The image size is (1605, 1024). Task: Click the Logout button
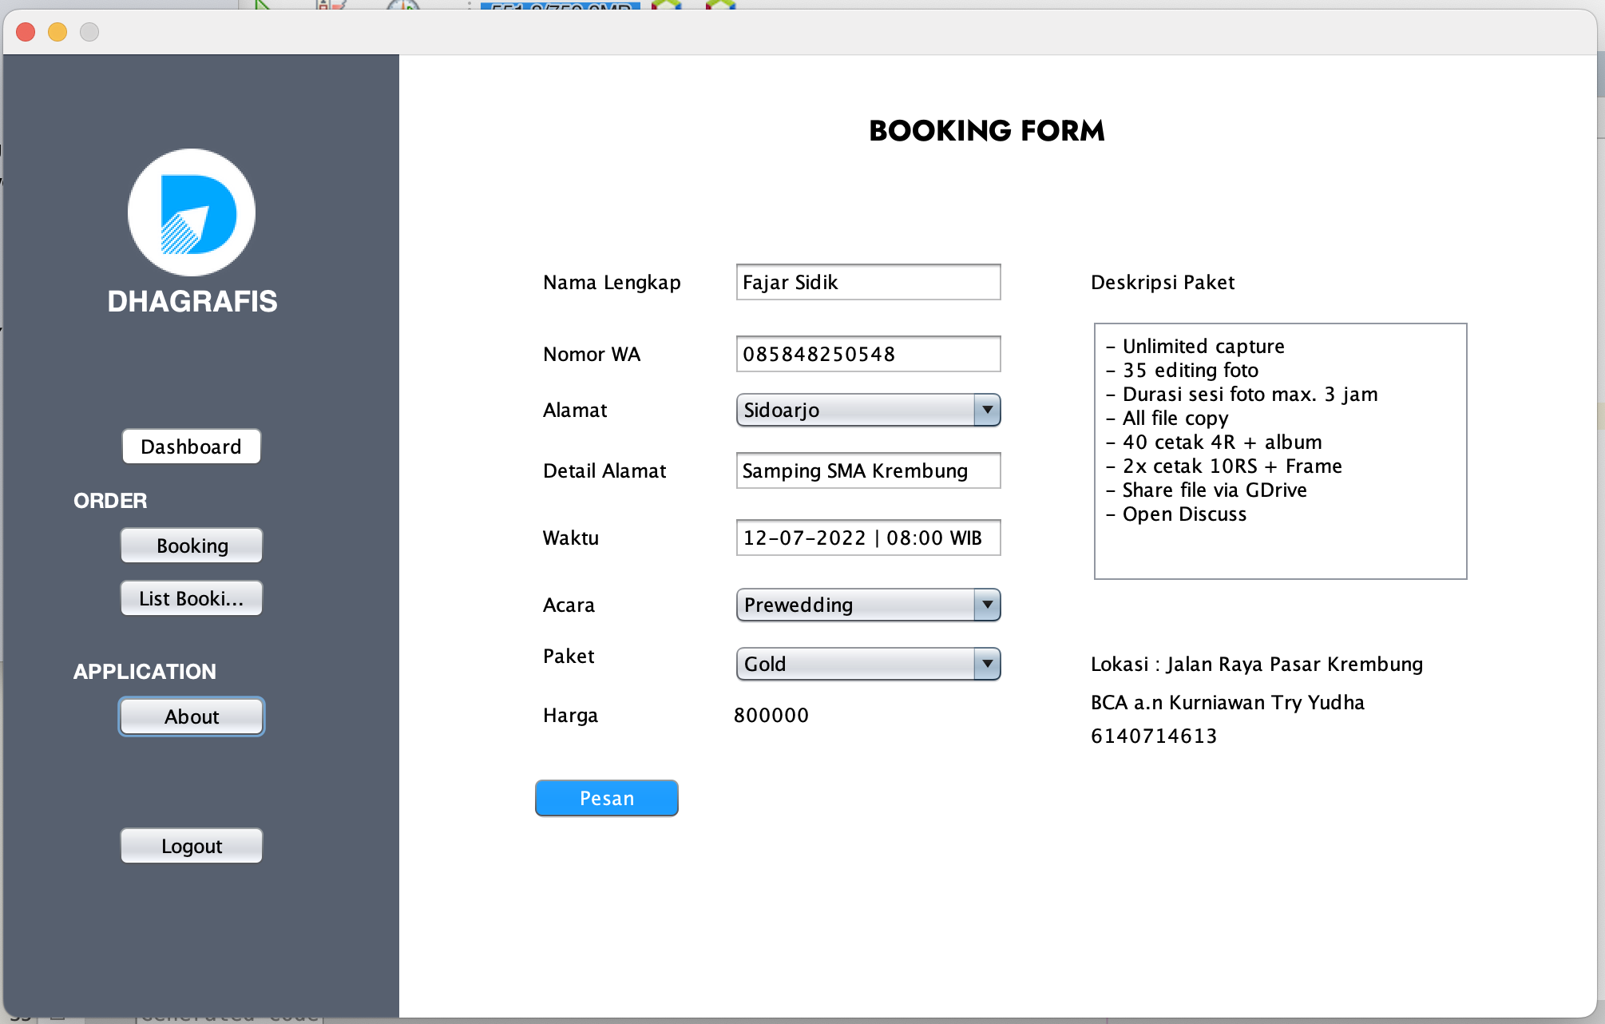(191, 845)
